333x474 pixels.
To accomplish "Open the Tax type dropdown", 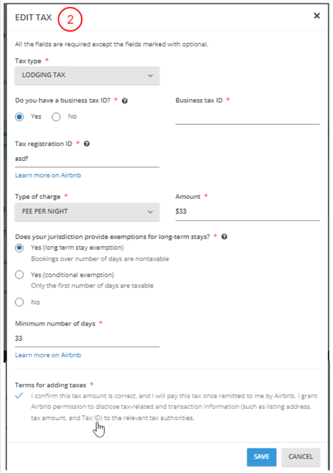I will [x=87, y=75].
